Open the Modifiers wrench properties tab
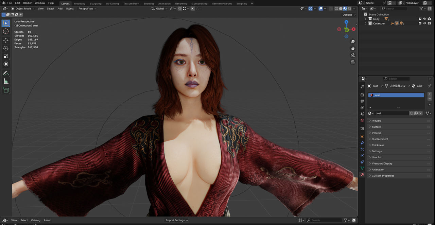 point(362,143)
